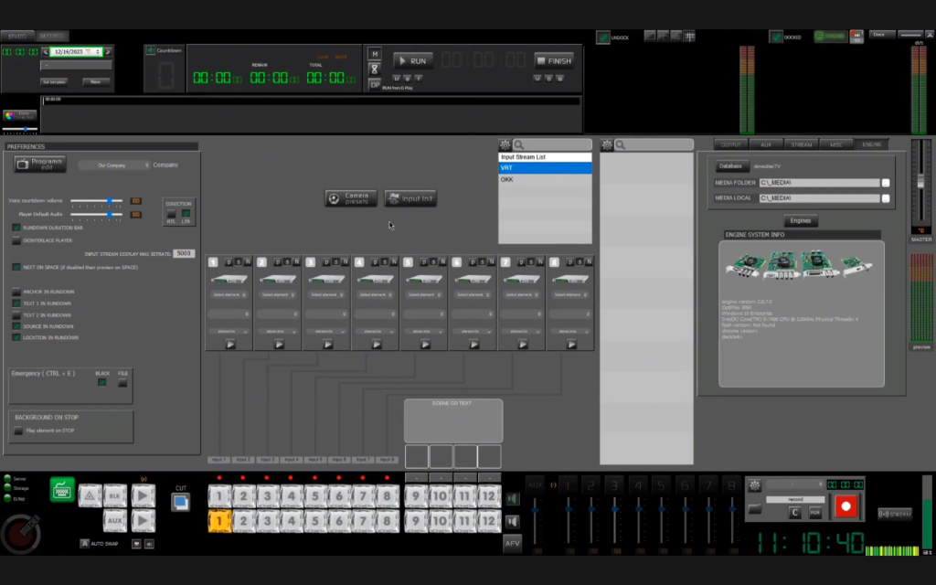The height and width of the screenshot is (585, 936).
Task: Browse for the MEDIA LOCAL path
Action: 885,198
